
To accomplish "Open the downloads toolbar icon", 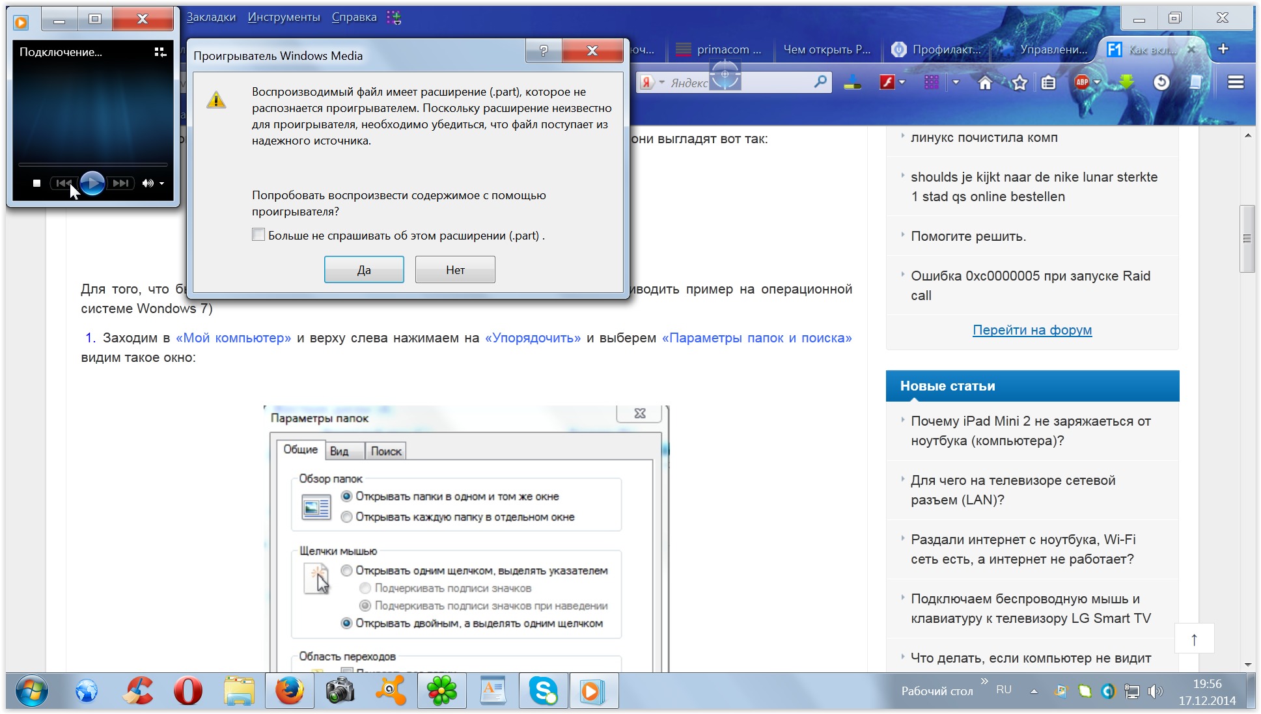I will [x=852, y=83].
